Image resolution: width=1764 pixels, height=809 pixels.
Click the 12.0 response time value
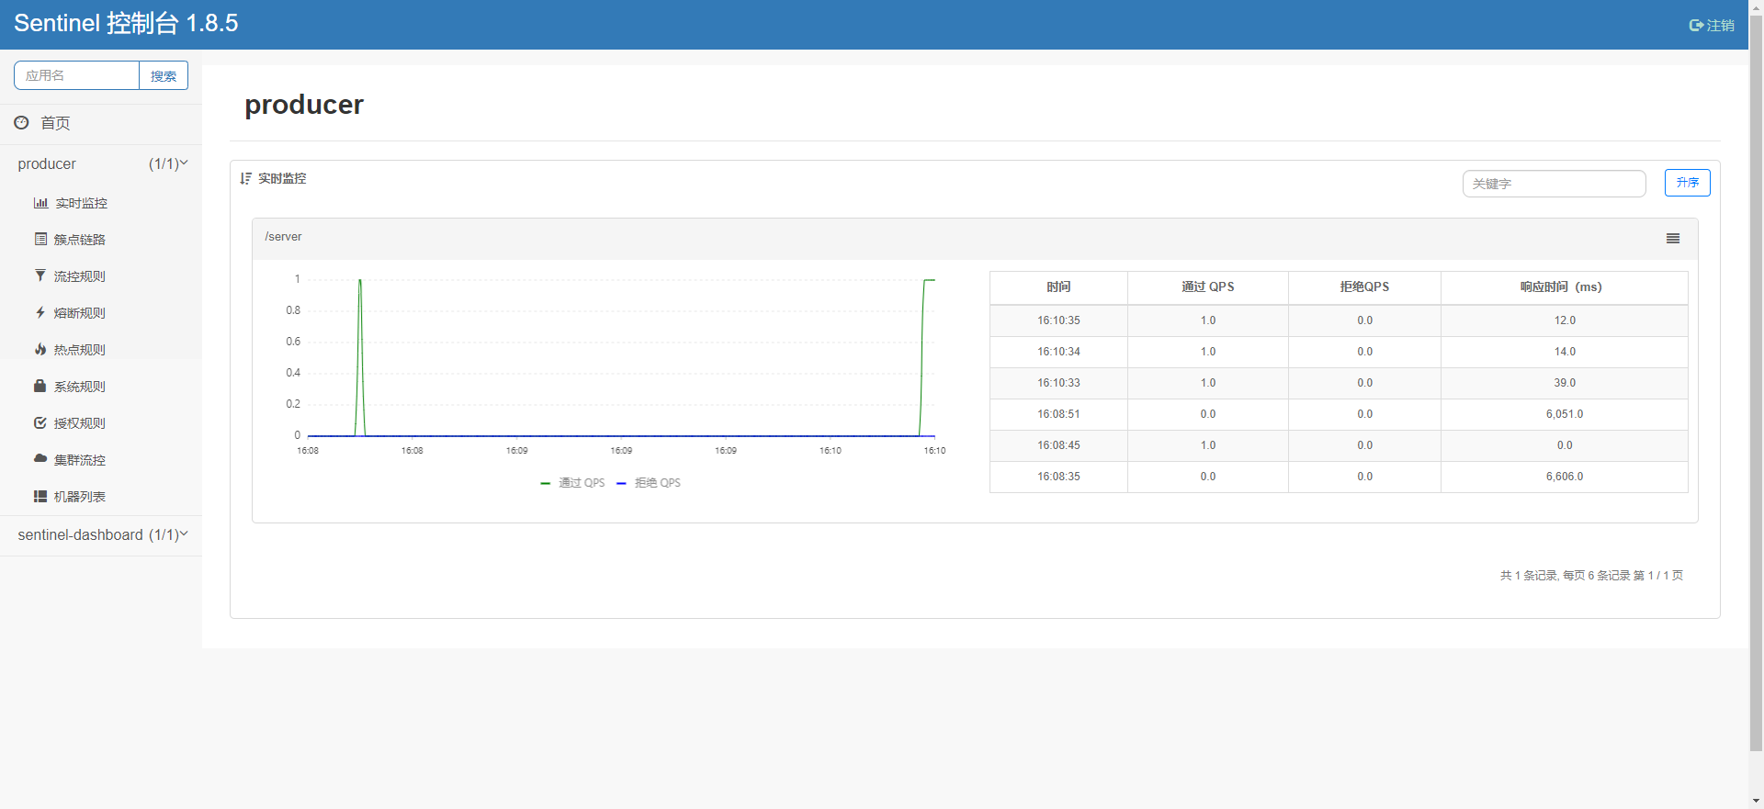[1565, 320]
